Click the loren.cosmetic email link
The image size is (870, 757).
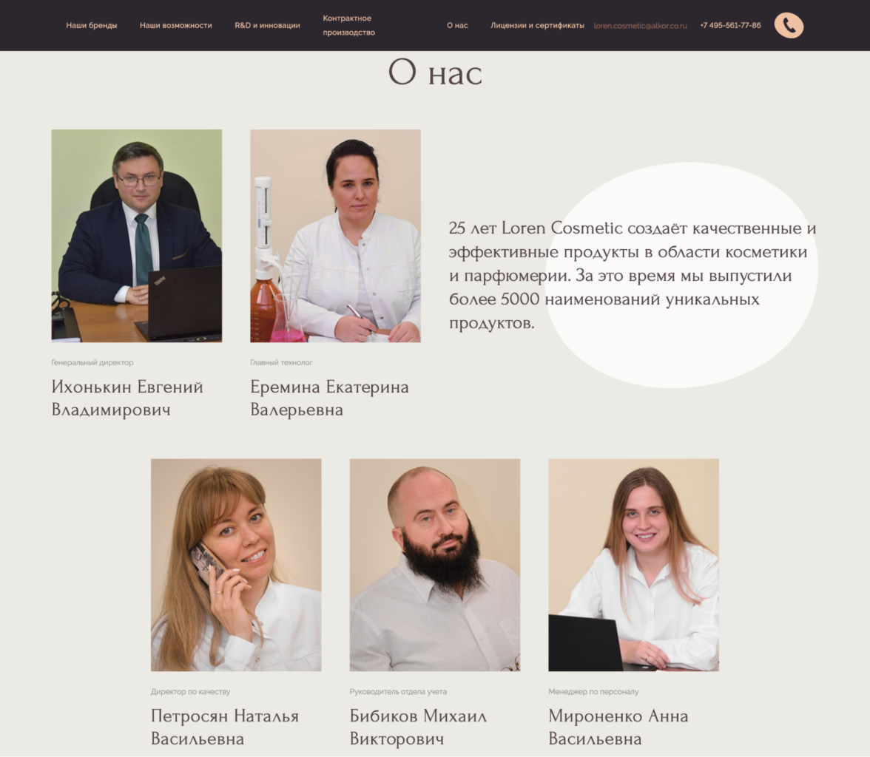pyautogui.click(x=641, y=26)
